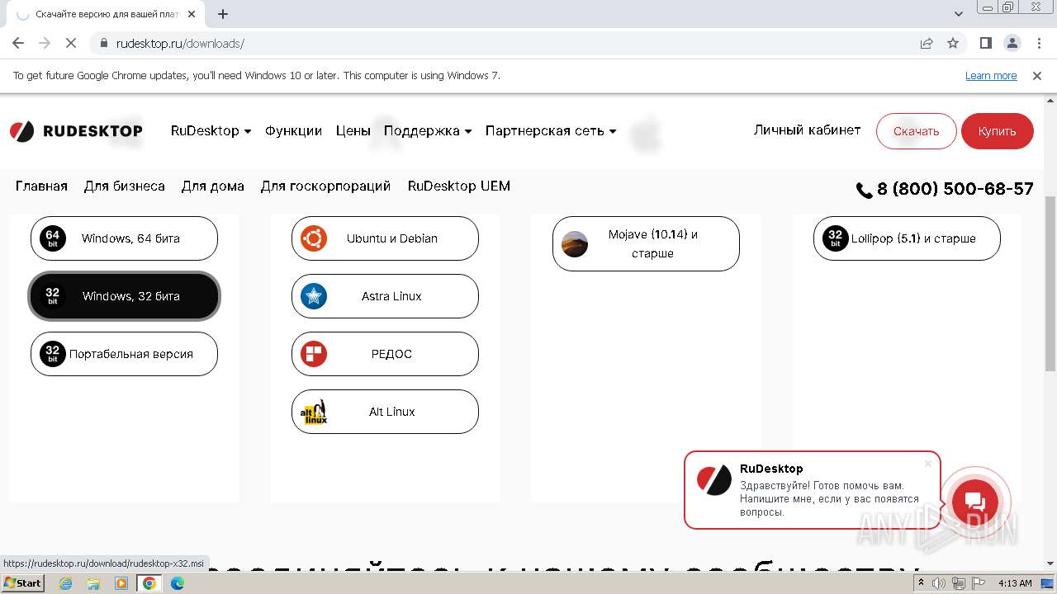The height and width of the screenshot is (594, 1057).
Task: Download Lollipop (5.1) и старше version
Action: click(907, 238)
